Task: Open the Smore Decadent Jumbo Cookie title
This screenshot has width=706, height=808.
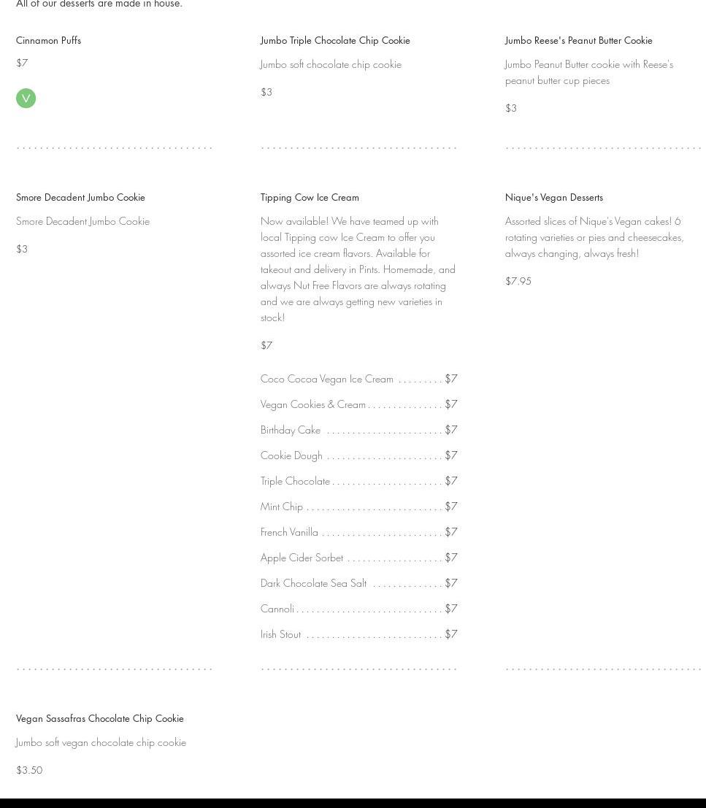Action: [x=80, y=197]
